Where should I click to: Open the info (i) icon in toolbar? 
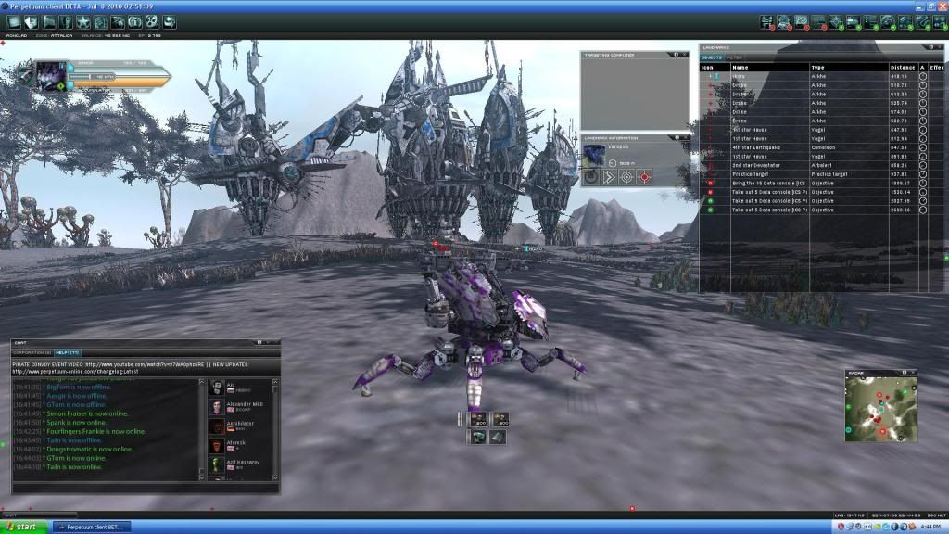(x=134, y=22)
